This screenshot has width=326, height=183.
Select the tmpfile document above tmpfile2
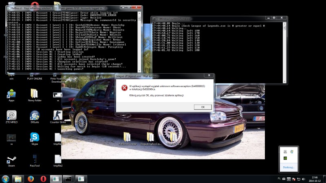click(58, 139)
